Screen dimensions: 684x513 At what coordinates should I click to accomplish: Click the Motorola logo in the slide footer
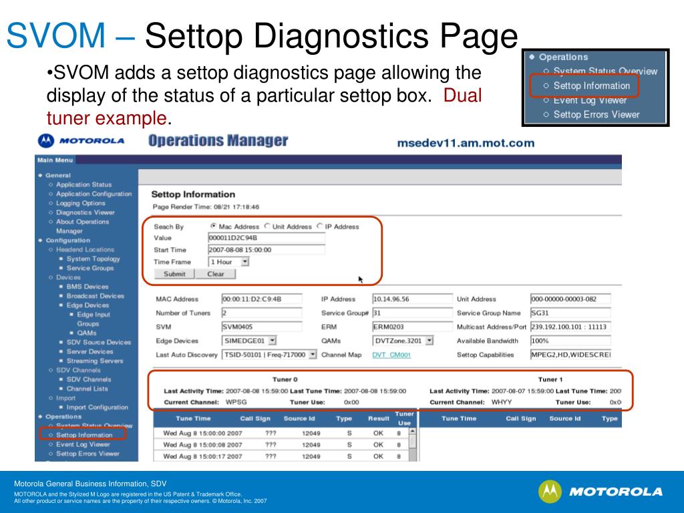[x=601, y=492]
